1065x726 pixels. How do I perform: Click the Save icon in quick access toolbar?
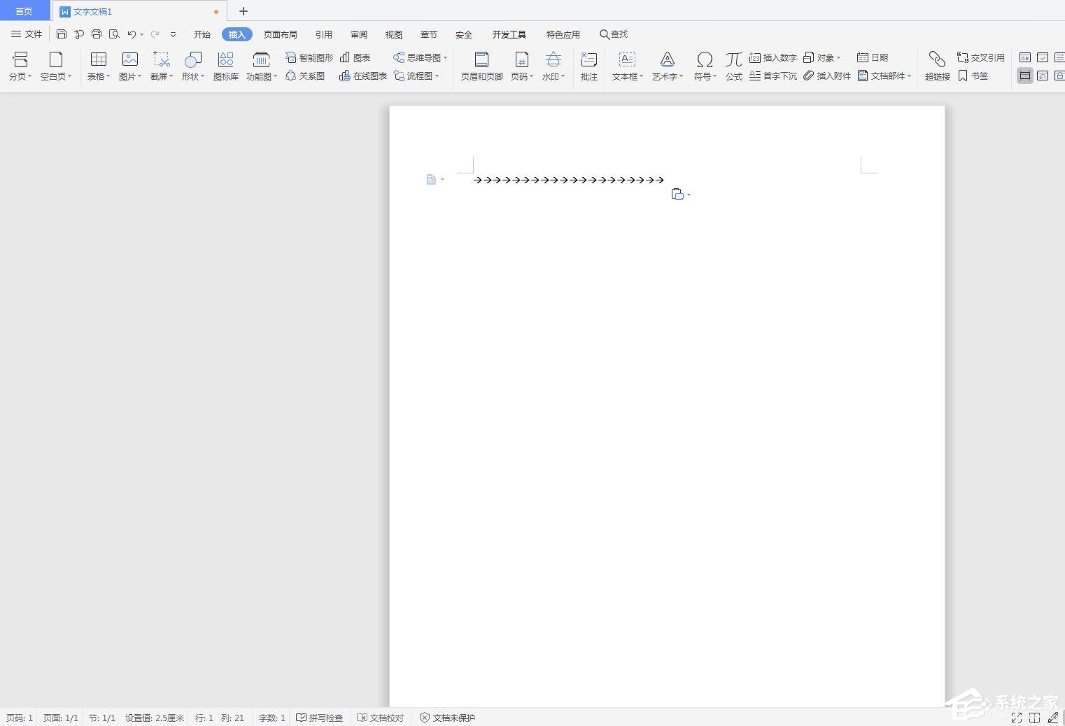pos(62,34)
